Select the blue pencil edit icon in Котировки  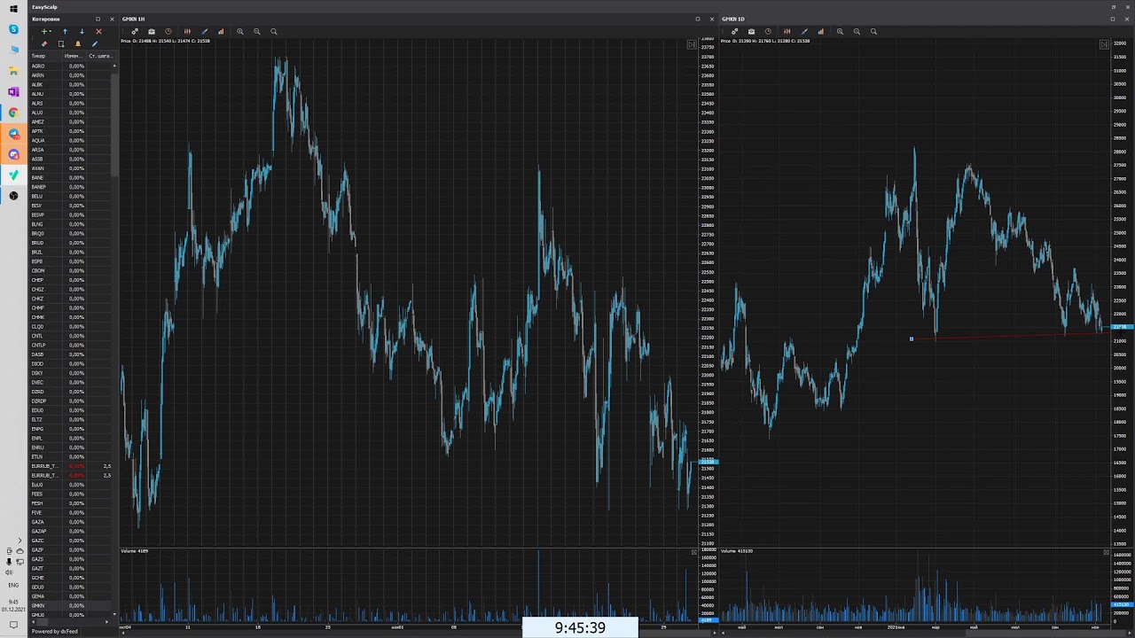(94, 44)
